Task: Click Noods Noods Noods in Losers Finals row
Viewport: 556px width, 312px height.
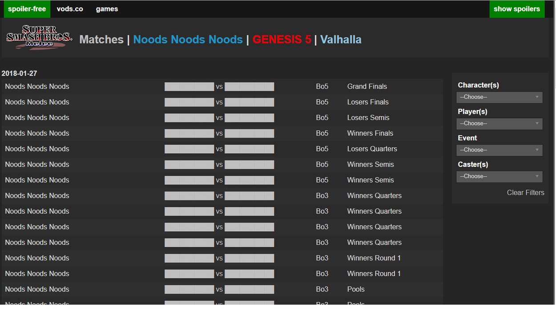Action: pyautogui.click(x=37, y=102)
